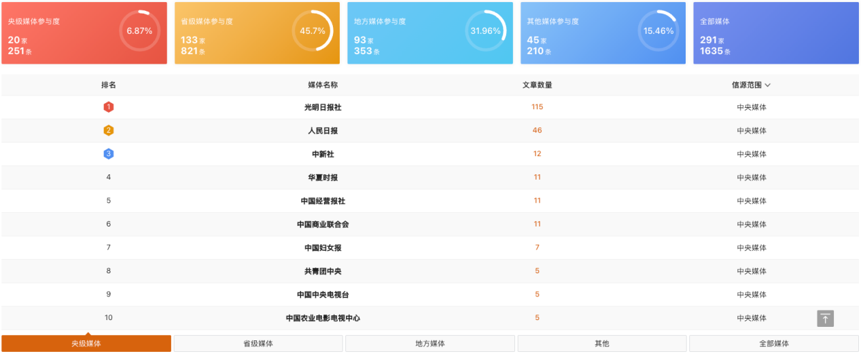Switch to the 央级媒体 tab
The image size is (861, 356).
86,344
